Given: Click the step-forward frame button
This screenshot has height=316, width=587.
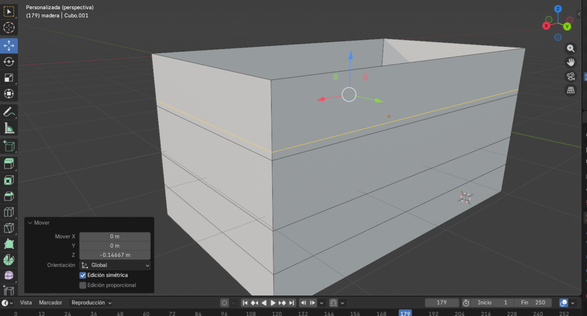Looking at the screenshot, I should pyautogui.click(x=312, y=303).
